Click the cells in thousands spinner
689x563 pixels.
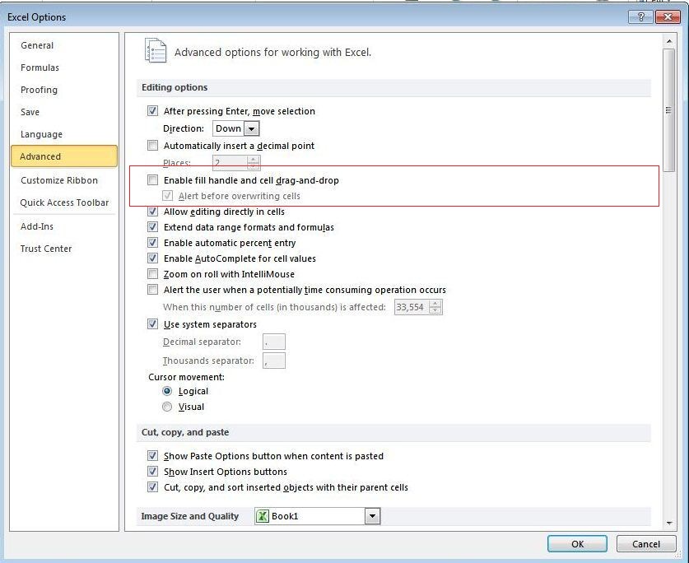[435, 307]
